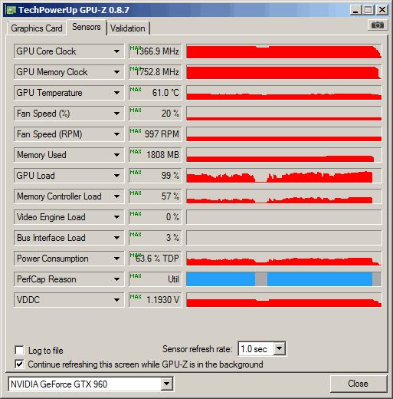393x399 pixels.
Task: Switch to the Graphics Card tab
Action: (37, 28)
